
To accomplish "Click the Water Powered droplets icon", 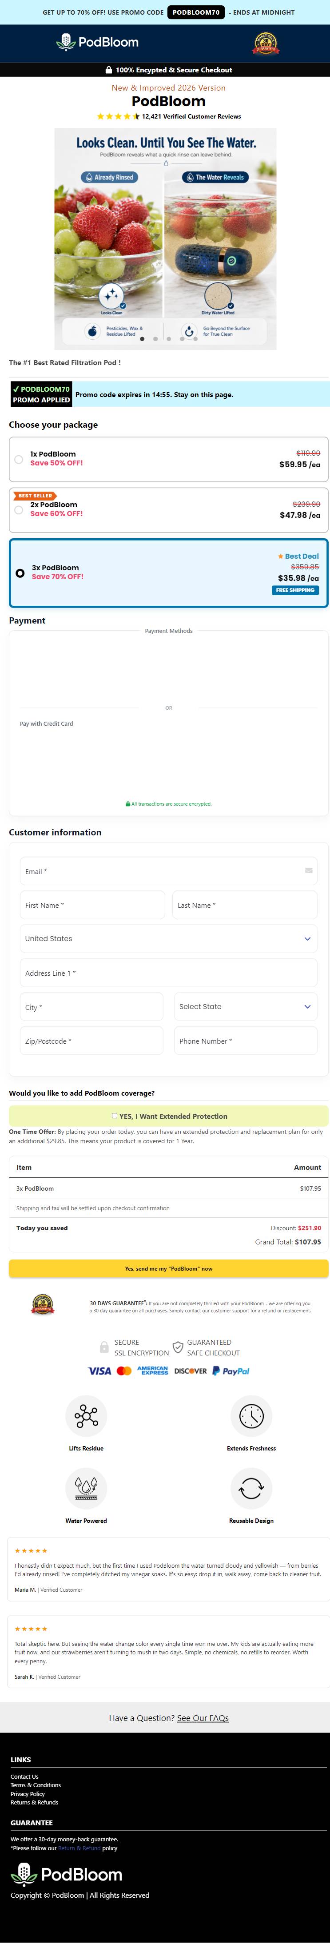I will (86, 1488).
